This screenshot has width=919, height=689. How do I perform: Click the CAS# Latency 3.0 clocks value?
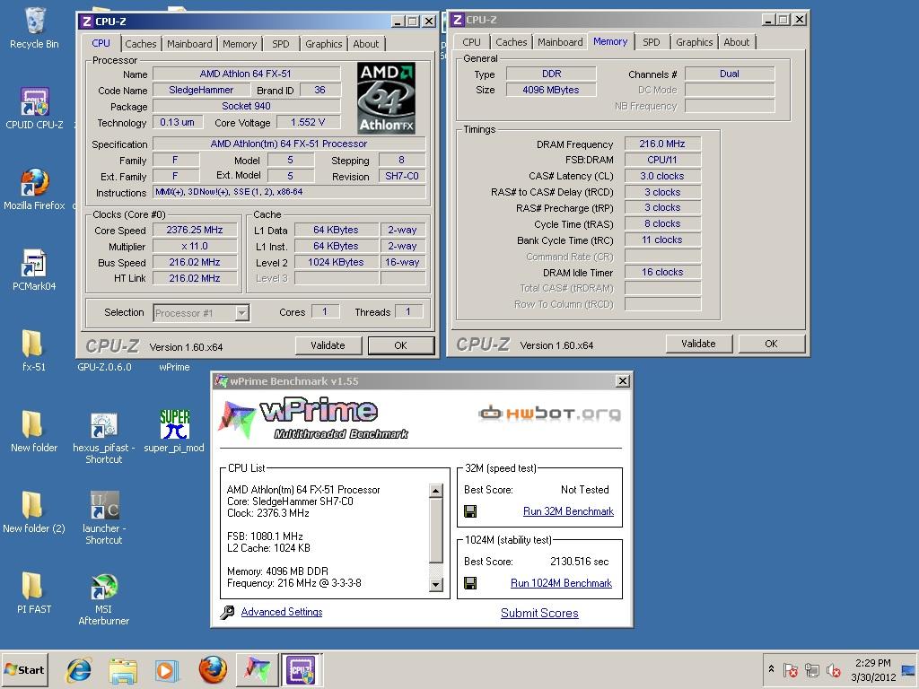click(x=662, y=176)
